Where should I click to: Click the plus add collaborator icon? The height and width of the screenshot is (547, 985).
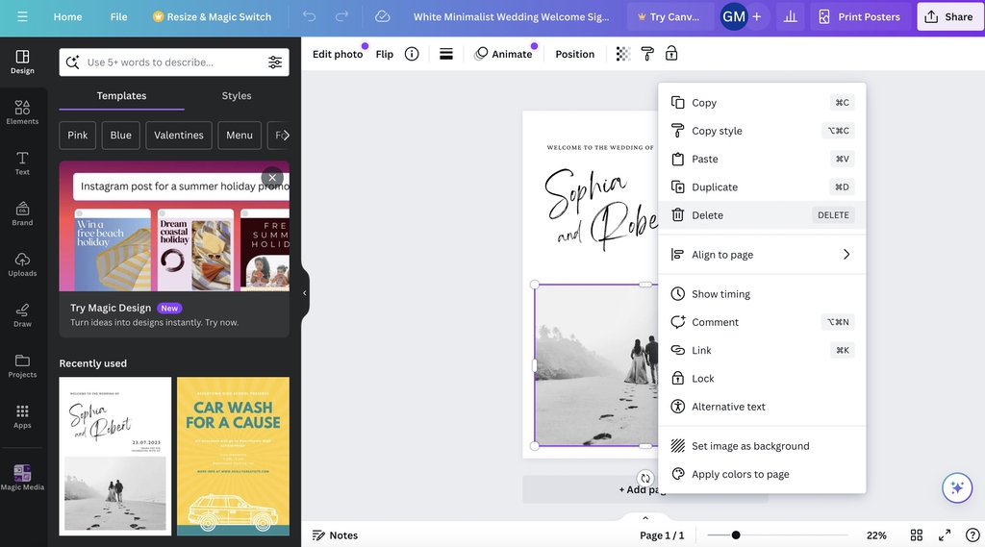click(x=757, y=17)
